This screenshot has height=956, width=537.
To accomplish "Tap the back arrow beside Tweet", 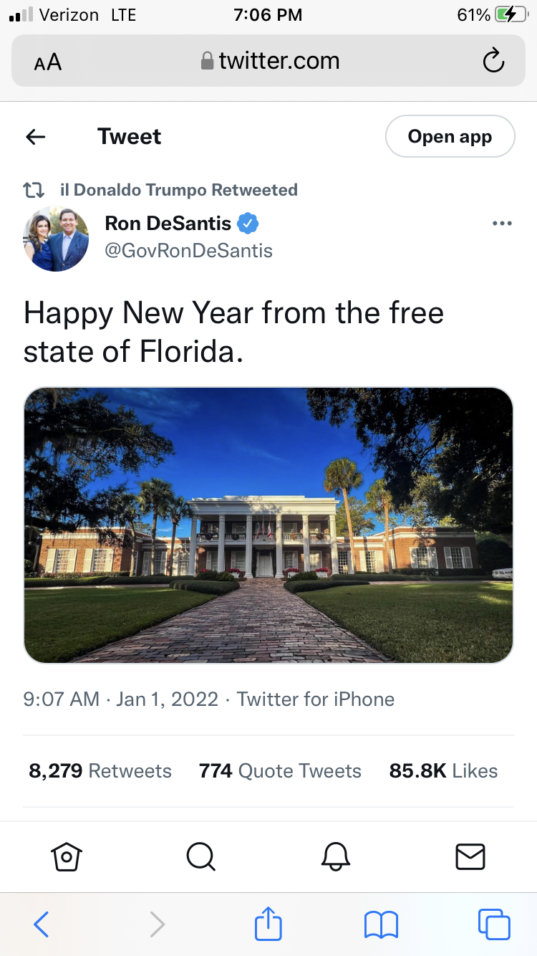I will tap(36, 137).
